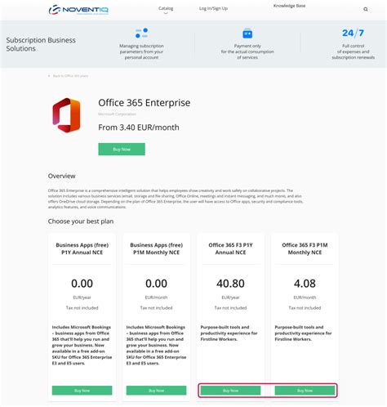Click 'Business Apps (free) P1Y Annual NCE' title
The width and height of the screenshot is (387, 407).
82,248
